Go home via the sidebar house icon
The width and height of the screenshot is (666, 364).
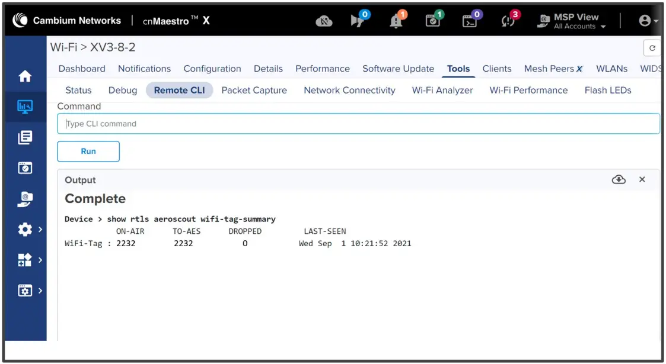[25, 76]
